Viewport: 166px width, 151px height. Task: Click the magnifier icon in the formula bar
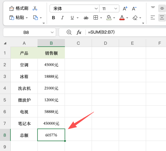pyautogui.click(x=69, y=32)
